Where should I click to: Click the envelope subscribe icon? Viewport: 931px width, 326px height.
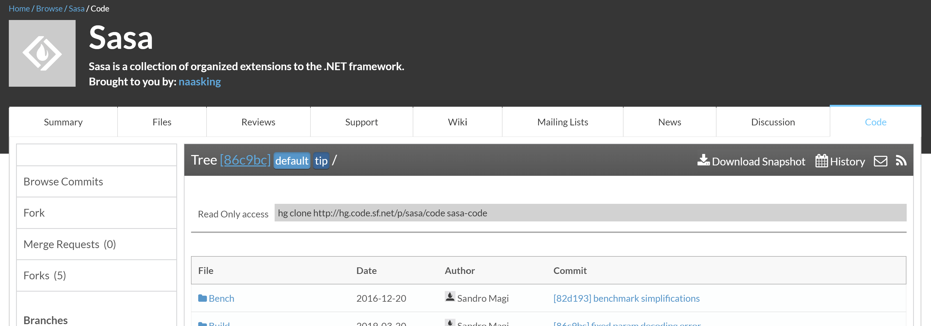coord(880,161)
